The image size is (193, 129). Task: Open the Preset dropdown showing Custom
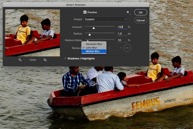coord(105,19)
